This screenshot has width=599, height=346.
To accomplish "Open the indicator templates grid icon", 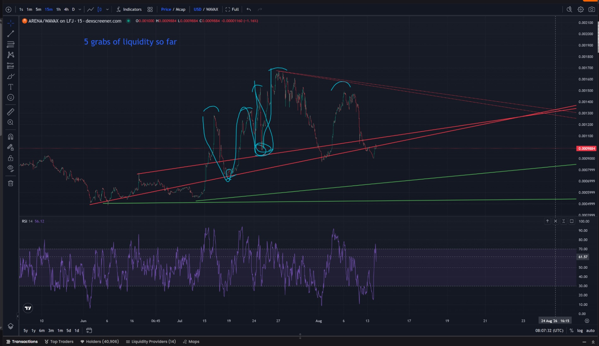I will (x=150, y=9).
